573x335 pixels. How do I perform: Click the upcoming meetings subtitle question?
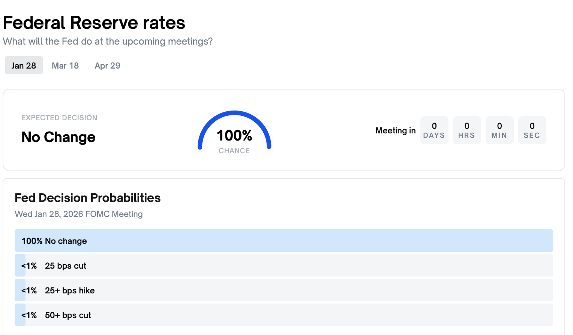pyautogui.click(x=108, y=41)
